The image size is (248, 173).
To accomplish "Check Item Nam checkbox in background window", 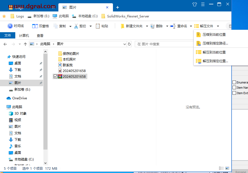I will coord(234,88).
